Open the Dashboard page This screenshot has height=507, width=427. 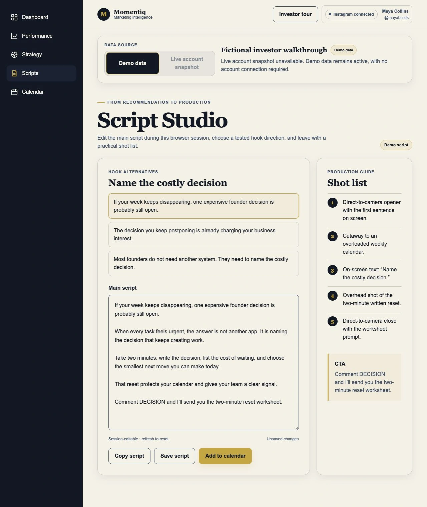(41, 17)
